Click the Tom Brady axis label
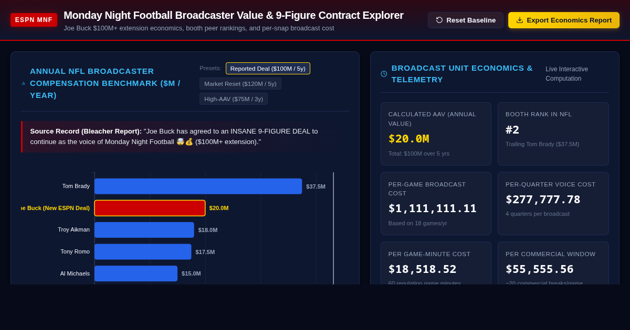This screenshot has height=330, width=630. (76, 186)
